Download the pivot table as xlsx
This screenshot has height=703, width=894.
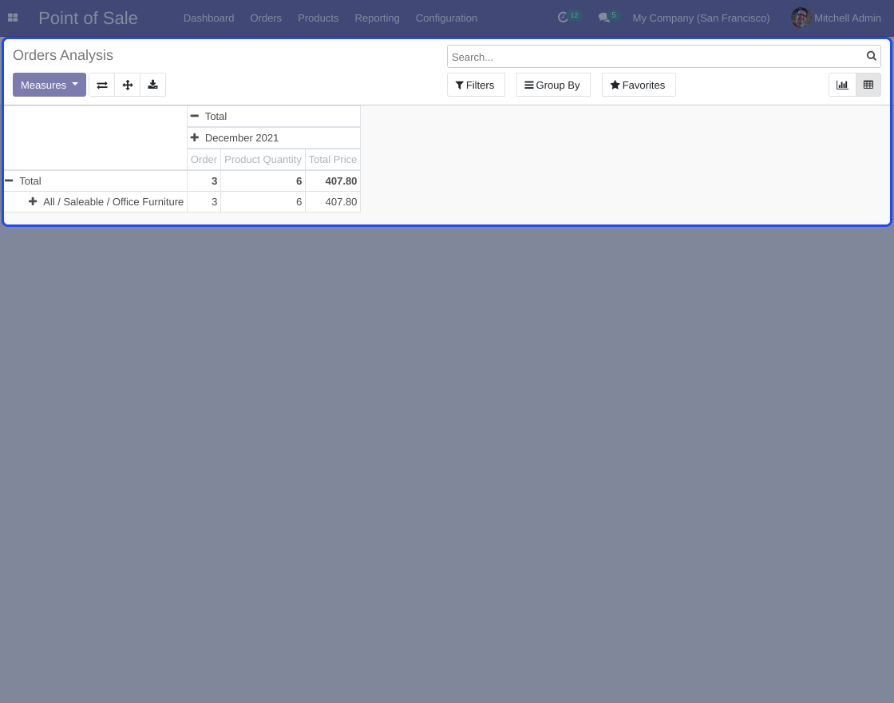click(x=152, y=85)
